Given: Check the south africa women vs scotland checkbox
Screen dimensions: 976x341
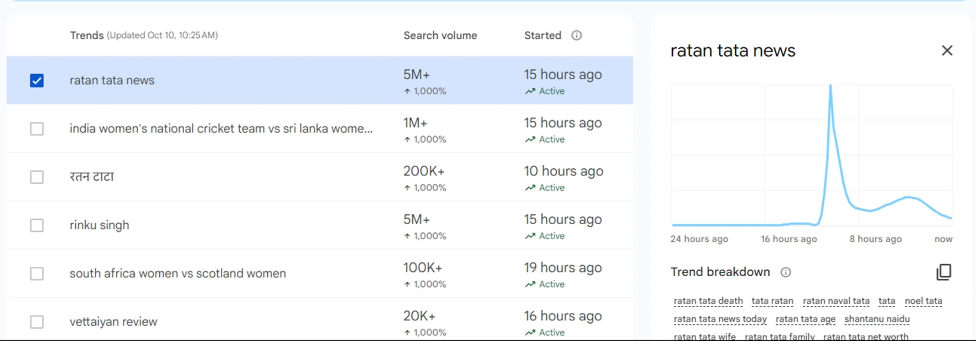Looking at the screenshot, I should (x=37, y=274).
